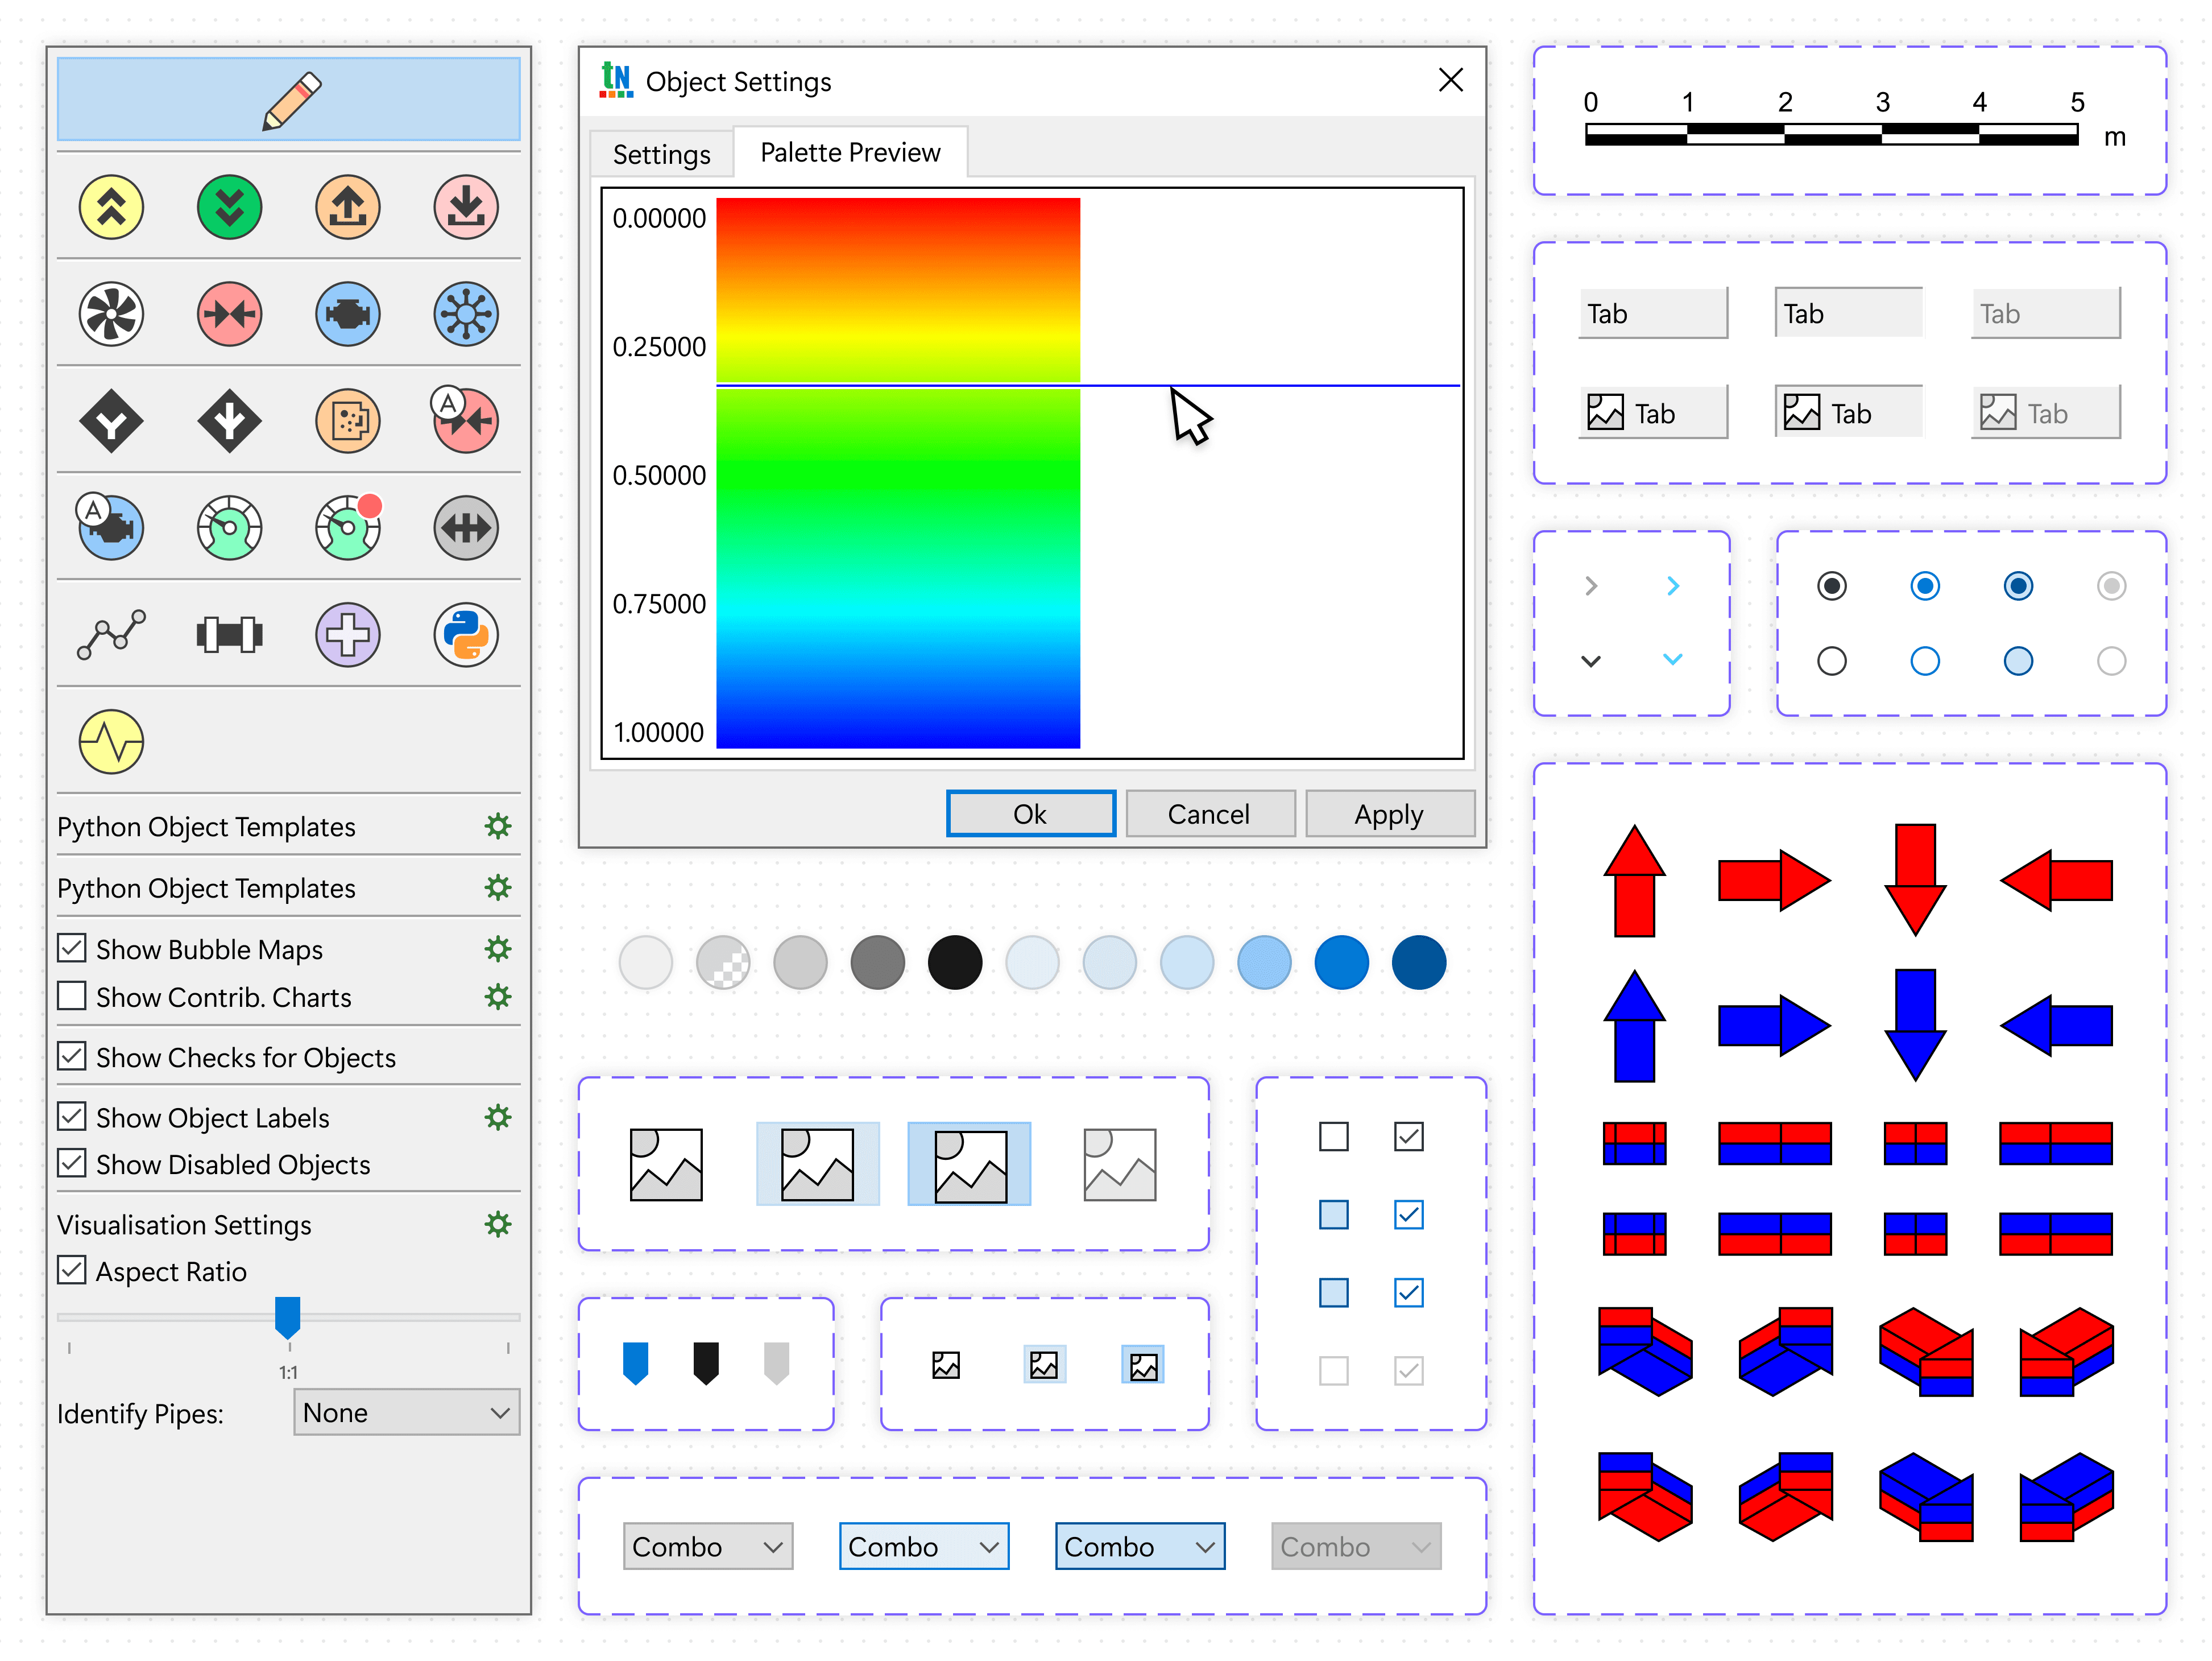Uncheck the Aspect Ratio checkbox
The image size is (2212, 1661).
point(72,1271)
